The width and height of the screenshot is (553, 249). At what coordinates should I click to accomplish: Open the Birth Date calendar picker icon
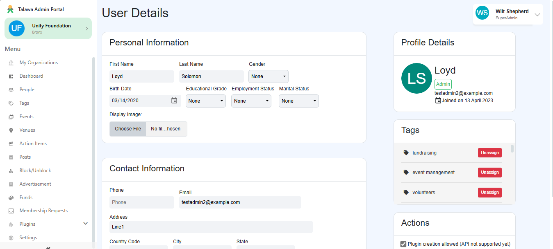(x=174, y=101)
